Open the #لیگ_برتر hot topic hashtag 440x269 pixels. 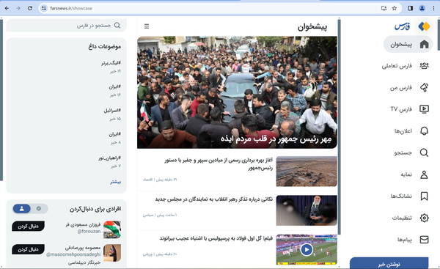click(111, 63)
